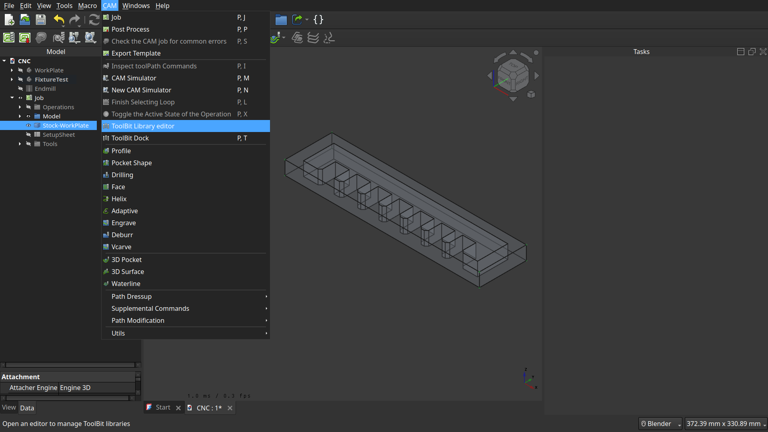This screenshot has width=768, height=432.
Task: Rotate view right with navigation cube arrow
Action: (x=537, y=76)
